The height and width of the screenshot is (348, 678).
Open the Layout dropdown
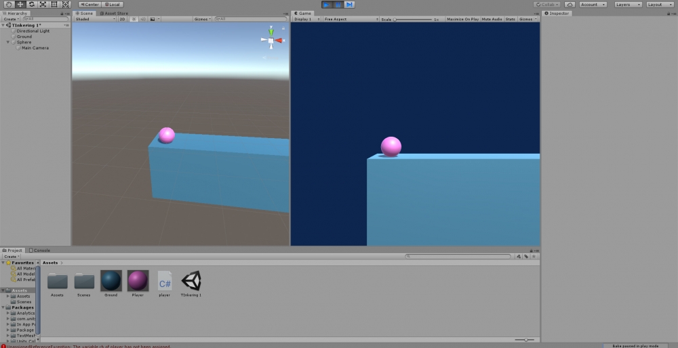pyautogui.click(x=660, y=4)
